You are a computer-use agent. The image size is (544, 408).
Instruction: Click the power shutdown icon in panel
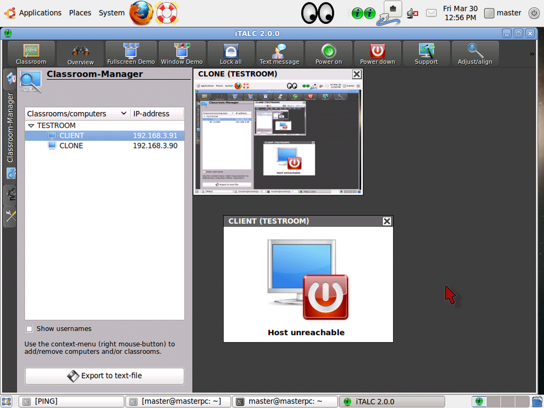point(534,13)
